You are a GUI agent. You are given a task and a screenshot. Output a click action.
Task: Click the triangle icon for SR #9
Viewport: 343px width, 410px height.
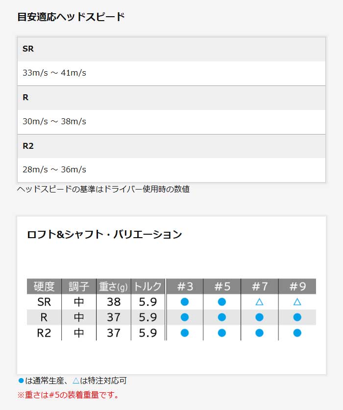(297, 302)
